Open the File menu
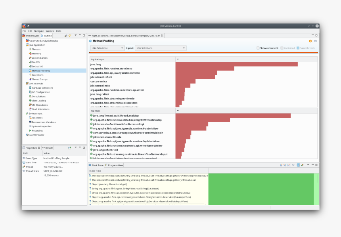Image resolution: width=341 pixels, height=237 pixels. click(x=24, y=31)
